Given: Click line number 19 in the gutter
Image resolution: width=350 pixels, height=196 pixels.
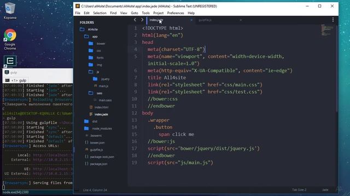Looking at the screenshot, I should coord(134,163).
